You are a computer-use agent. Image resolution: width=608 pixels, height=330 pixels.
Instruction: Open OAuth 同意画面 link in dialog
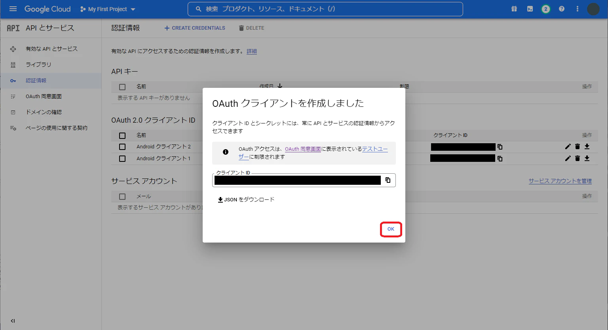pyautogui.click(x=303, y=149)
